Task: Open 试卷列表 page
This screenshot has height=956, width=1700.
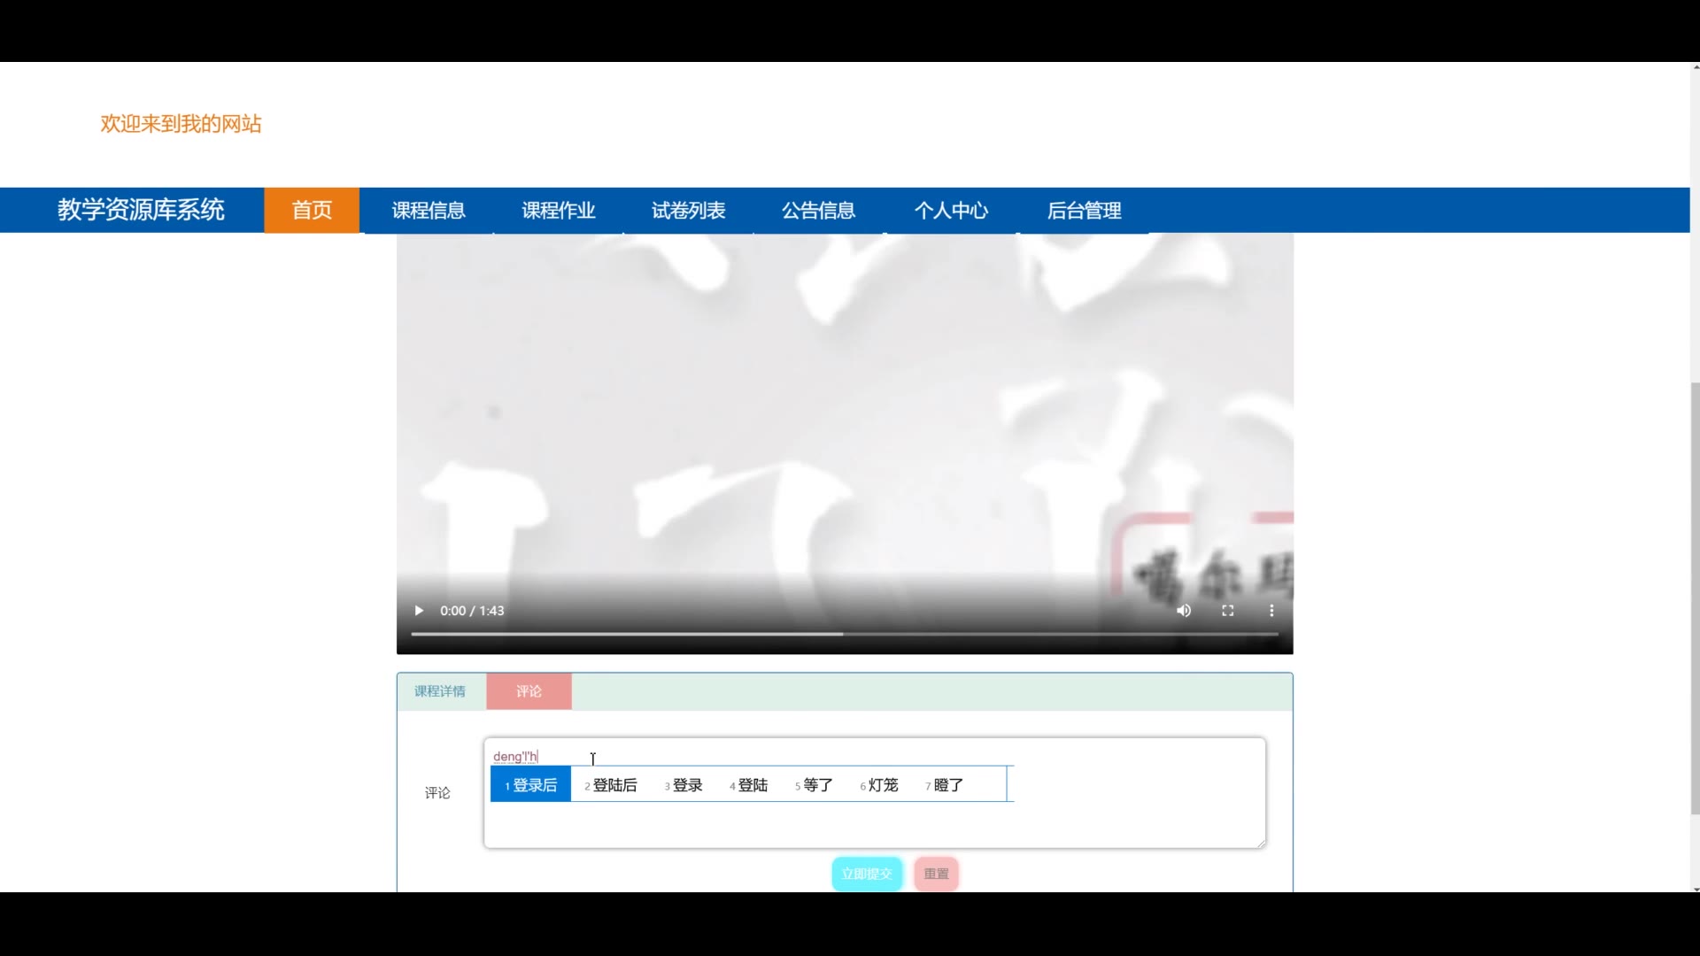Action: 688,211
